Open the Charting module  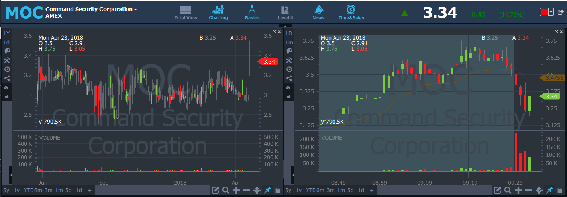(x=218, y=12)
